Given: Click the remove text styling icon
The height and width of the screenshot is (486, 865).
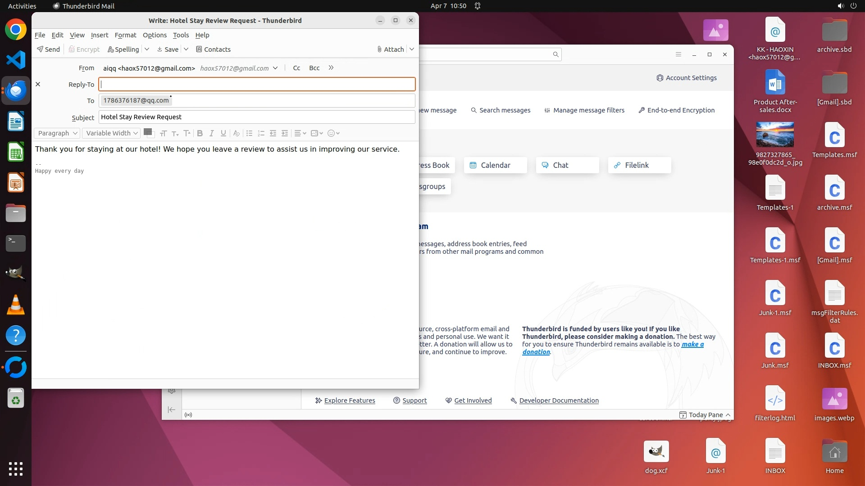Looking at the screenshot, I should [x=236, y=133].
